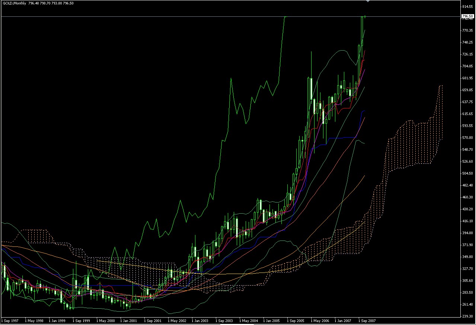Click the 726.15 price axis label
476x325 pixels.
[x=467, y=54]
